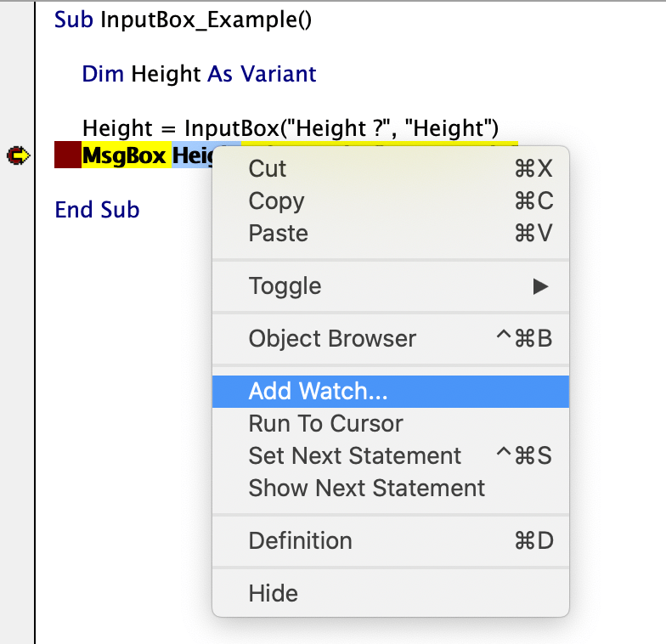The image size is (666, 644).
Task: Pick Paste from the context menu
Action: (278, 234)
